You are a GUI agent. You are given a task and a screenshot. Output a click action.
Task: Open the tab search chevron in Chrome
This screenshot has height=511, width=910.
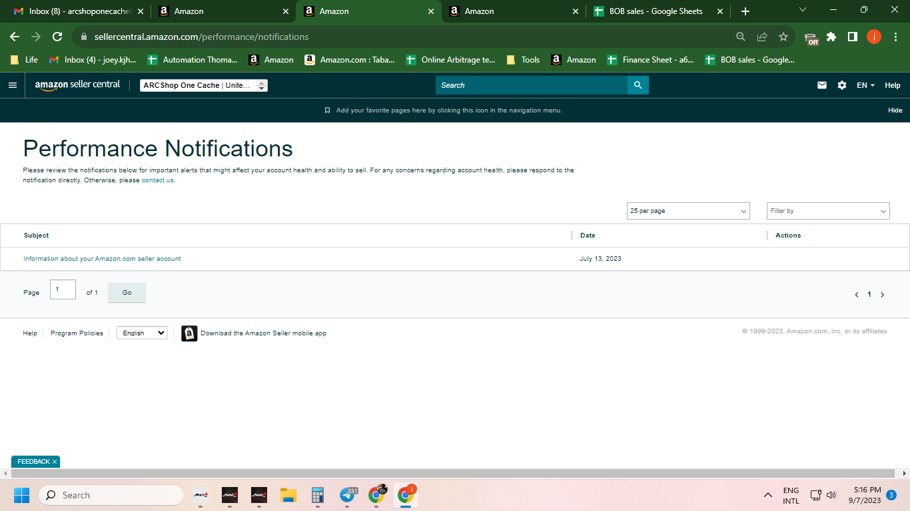(x=803, y=9)
